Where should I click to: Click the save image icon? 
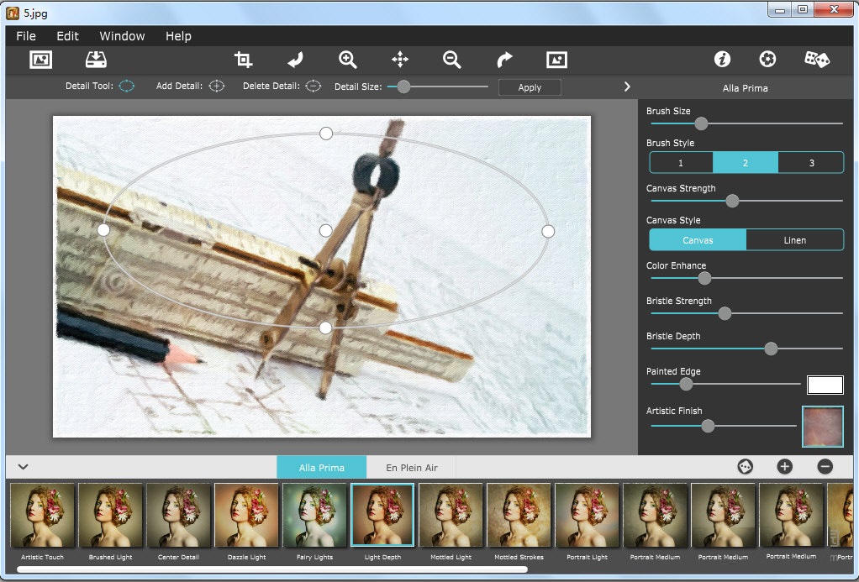tap(96, 60)
